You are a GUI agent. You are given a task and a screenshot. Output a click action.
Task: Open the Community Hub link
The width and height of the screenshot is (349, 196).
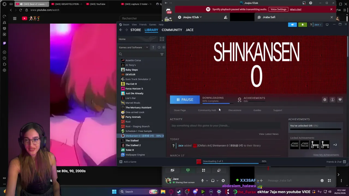click(x=207, y=110)
